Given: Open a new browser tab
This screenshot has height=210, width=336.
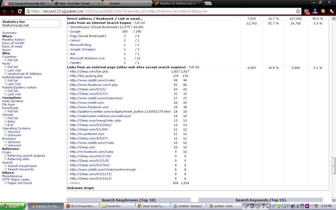Looking at the screenshot, I should coord(208,3).
